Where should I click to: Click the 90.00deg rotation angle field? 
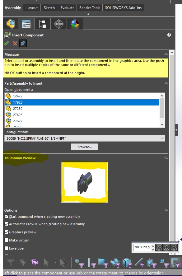tap(142, 247)
